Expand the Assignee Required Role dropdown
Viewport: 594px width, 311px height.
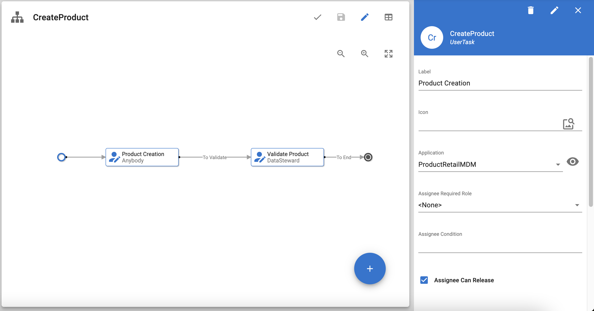coord(500,205)
